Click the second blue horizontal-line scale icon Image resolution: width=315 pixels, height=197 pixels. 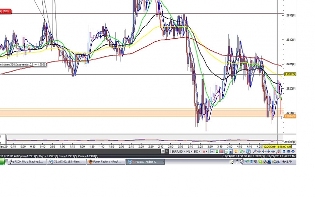273,152
